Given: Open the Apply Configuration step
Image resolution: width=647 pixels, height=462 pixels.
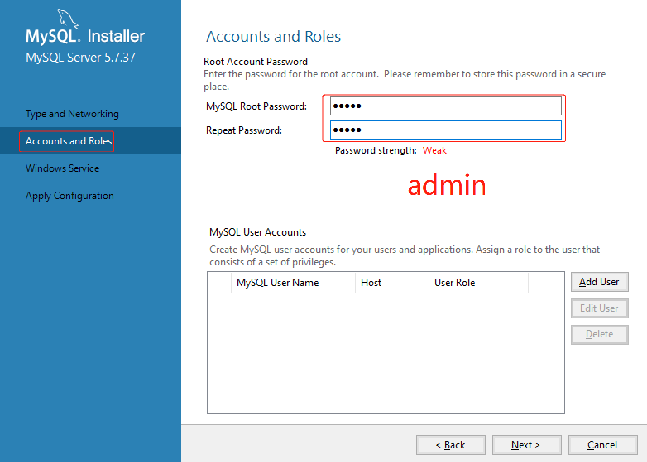Looking at the screenshot, I should [x=69, y=195].
